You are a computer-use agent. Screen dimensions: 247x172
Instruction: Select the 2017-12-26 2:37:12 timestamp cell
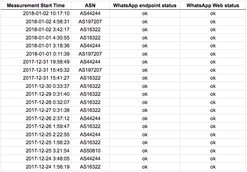(x=48, y=118)
